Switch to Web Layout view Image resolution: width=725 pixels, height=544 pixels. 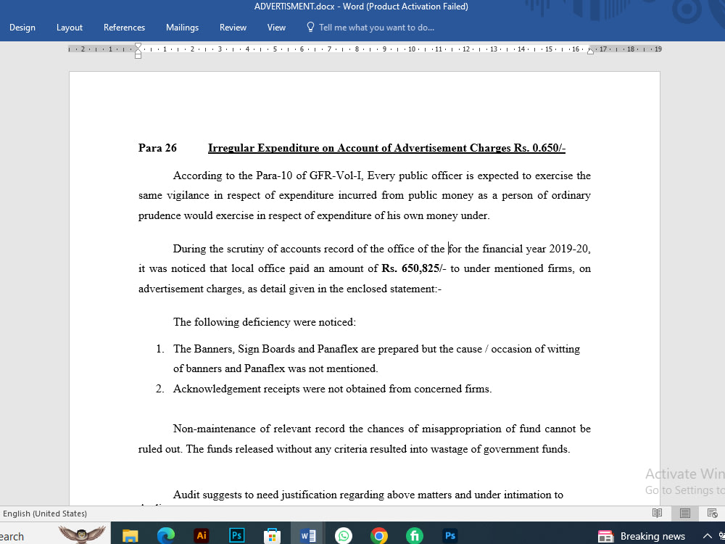(x=713, y=513)
